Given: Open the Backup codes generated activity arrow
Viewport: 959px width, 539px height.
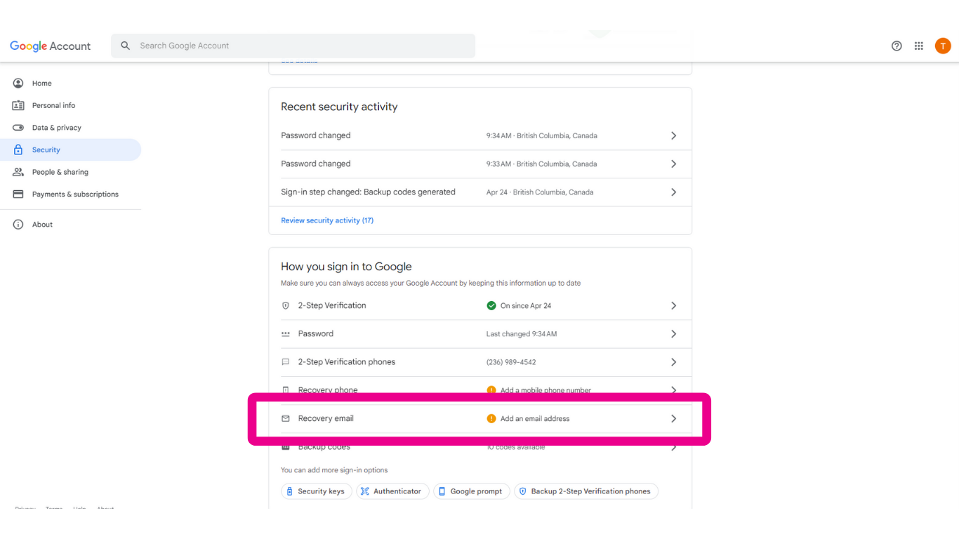Looking at the screenshot, I should pyautogui.click(x=673, y=192).
